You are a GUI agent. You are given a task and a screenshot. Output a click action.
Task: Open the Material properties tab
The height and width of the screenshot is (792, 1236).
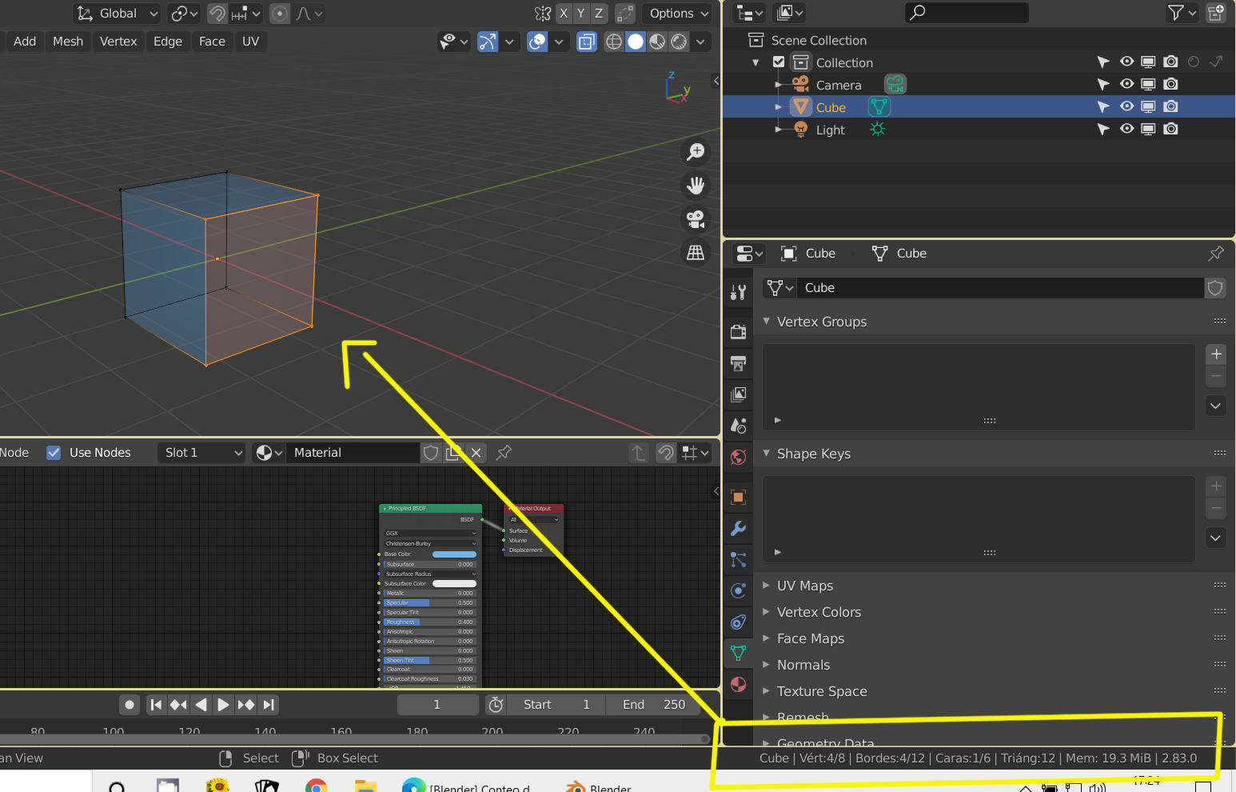[x=739, y=684]
